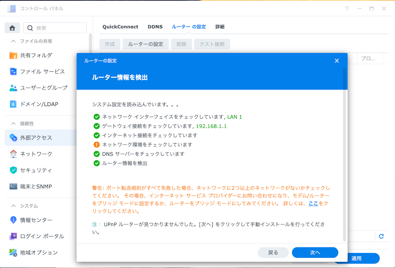Open Regional Options (地域オプション) icon
Viewport: 395px width, 268px height.
13,253
